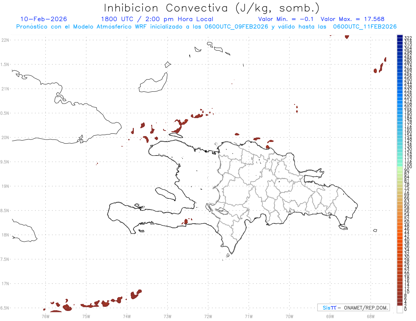The width and height of the screenshot is (416, 321).
Task: Click the '8.5N' latitude label
Action: click(x=5, y=211)
